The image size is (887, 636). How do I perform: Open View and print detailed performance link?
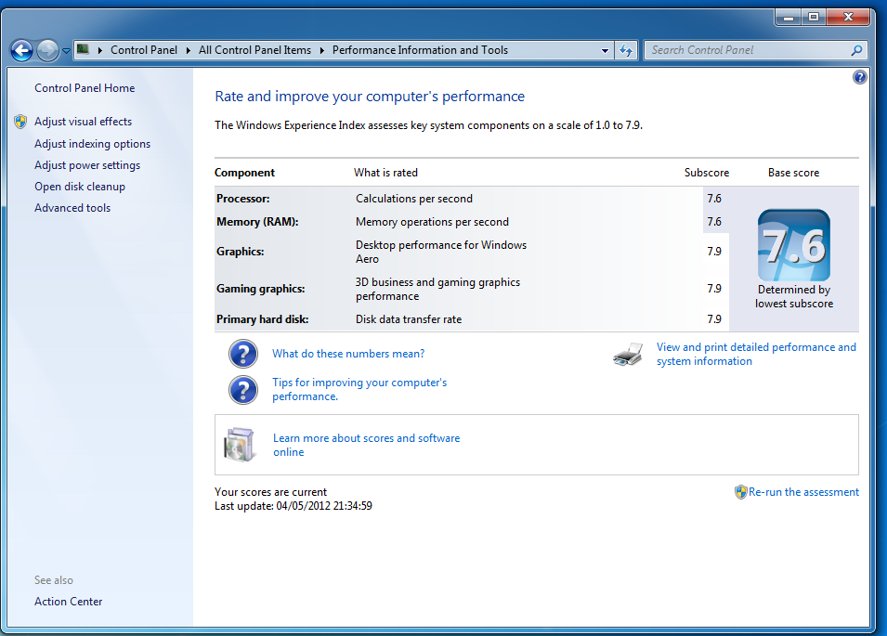pos(756,354)
